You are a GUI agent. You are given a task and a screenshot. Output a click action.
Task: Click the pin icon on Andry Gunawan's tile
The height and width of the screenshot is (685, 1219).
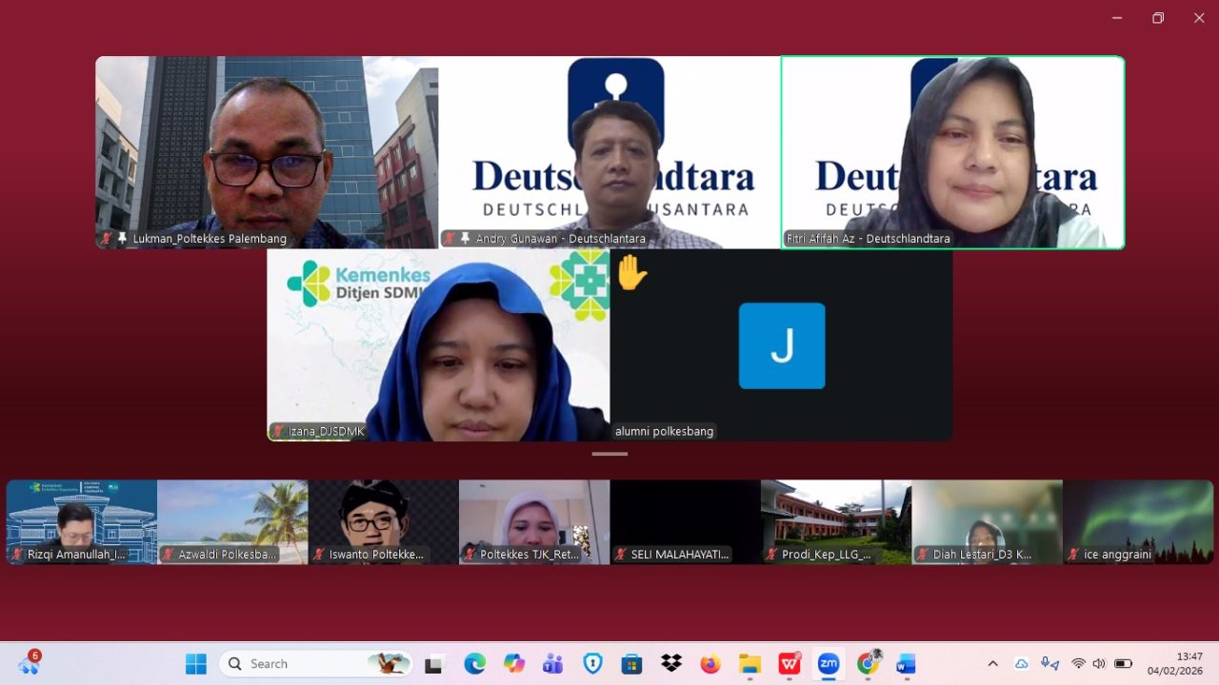465,239
